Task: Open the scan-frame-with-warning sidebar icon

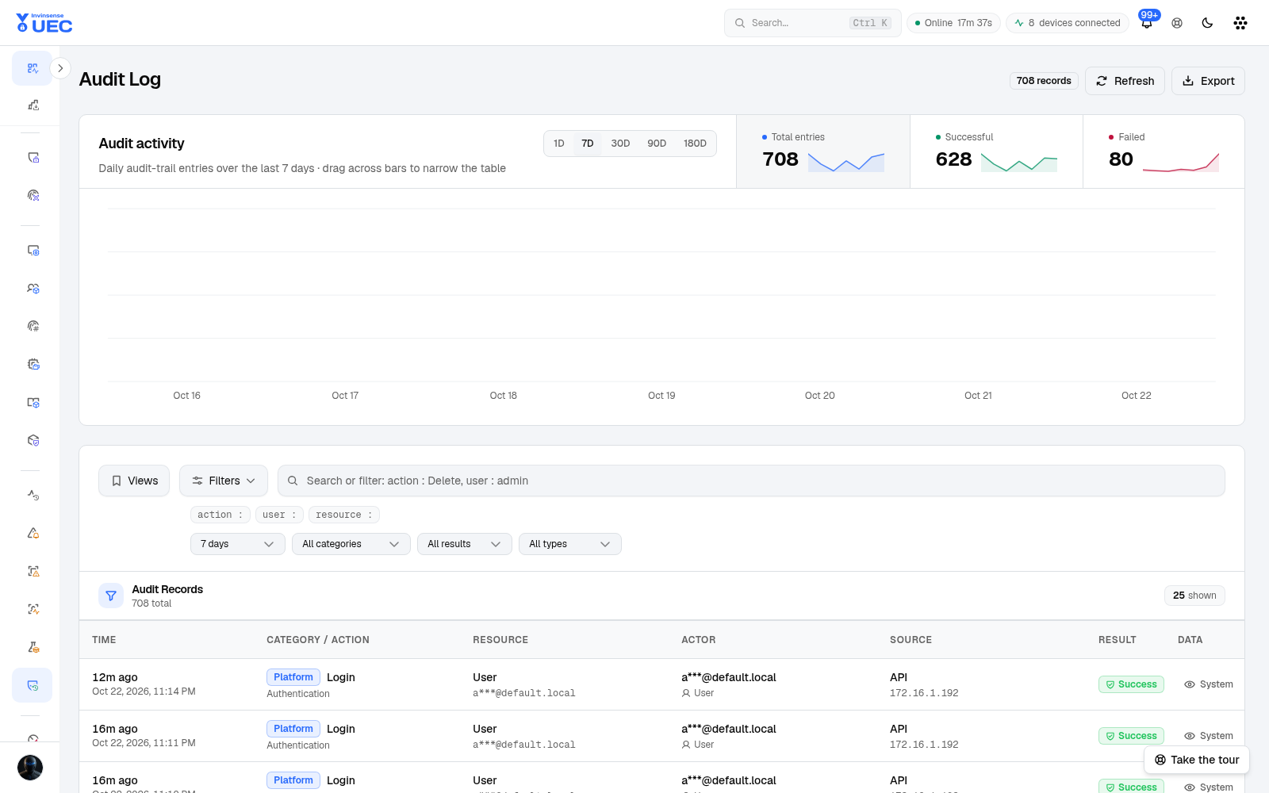Action: [x=33, y=571]
